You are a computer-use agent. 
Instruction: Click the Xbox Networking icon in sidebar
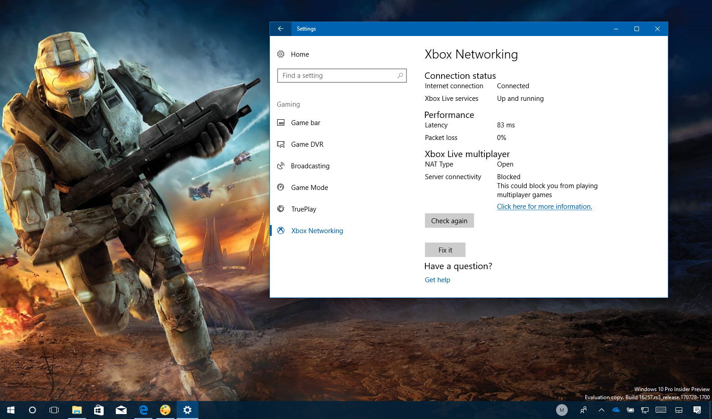point(281,230)
